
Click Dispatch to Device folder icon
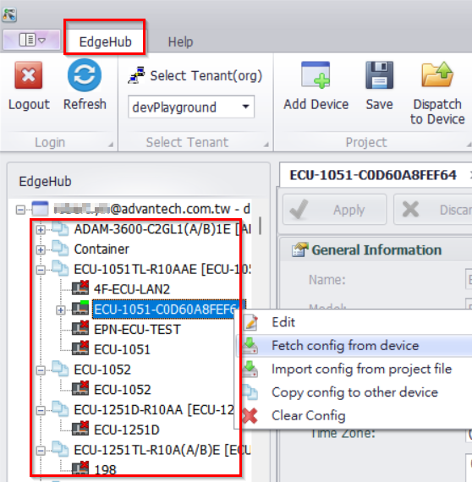[437, 74]
